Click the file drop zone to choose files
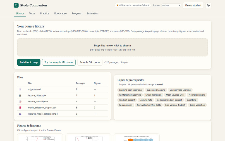Screen dimensions: 225x141 coord(113,47)
